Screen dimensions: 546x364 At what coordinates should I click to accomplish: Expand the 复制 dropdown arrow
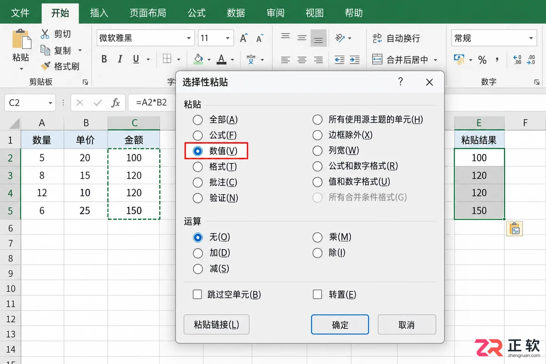point(80,50)
